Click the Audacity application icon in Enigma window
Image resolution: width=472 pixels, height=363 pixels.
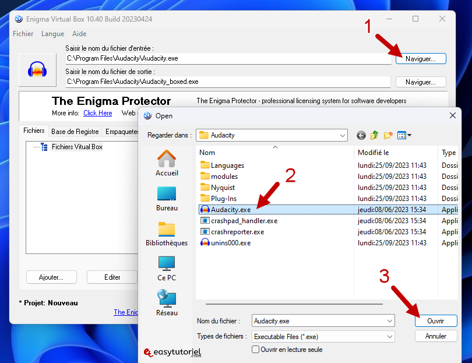pyautogui.click(x=37, y=69)
